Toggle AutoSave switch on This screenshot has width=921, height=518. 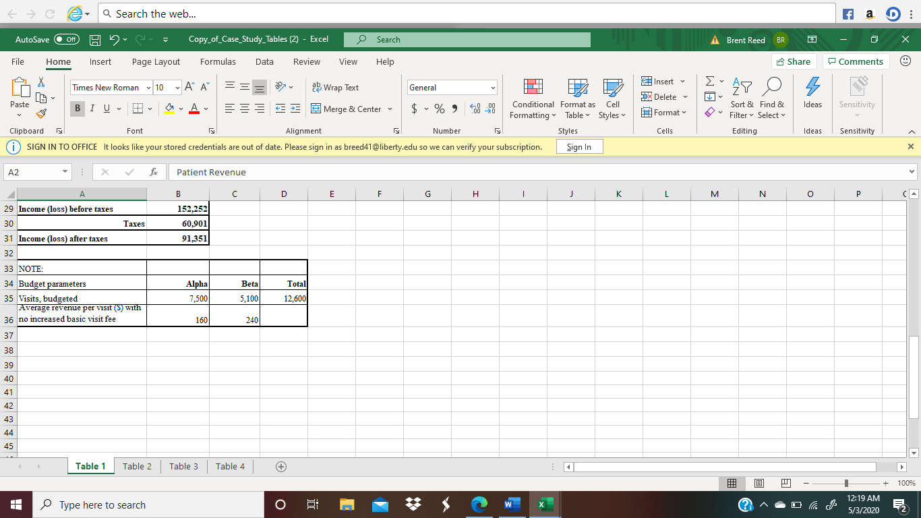67,40
